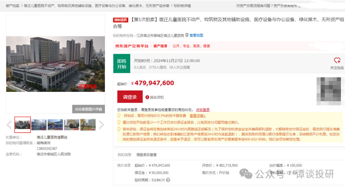This screenshot has width=345, height=188.
Task: Click 点击查看图片详情 button on photo
Action: point(89,109)
